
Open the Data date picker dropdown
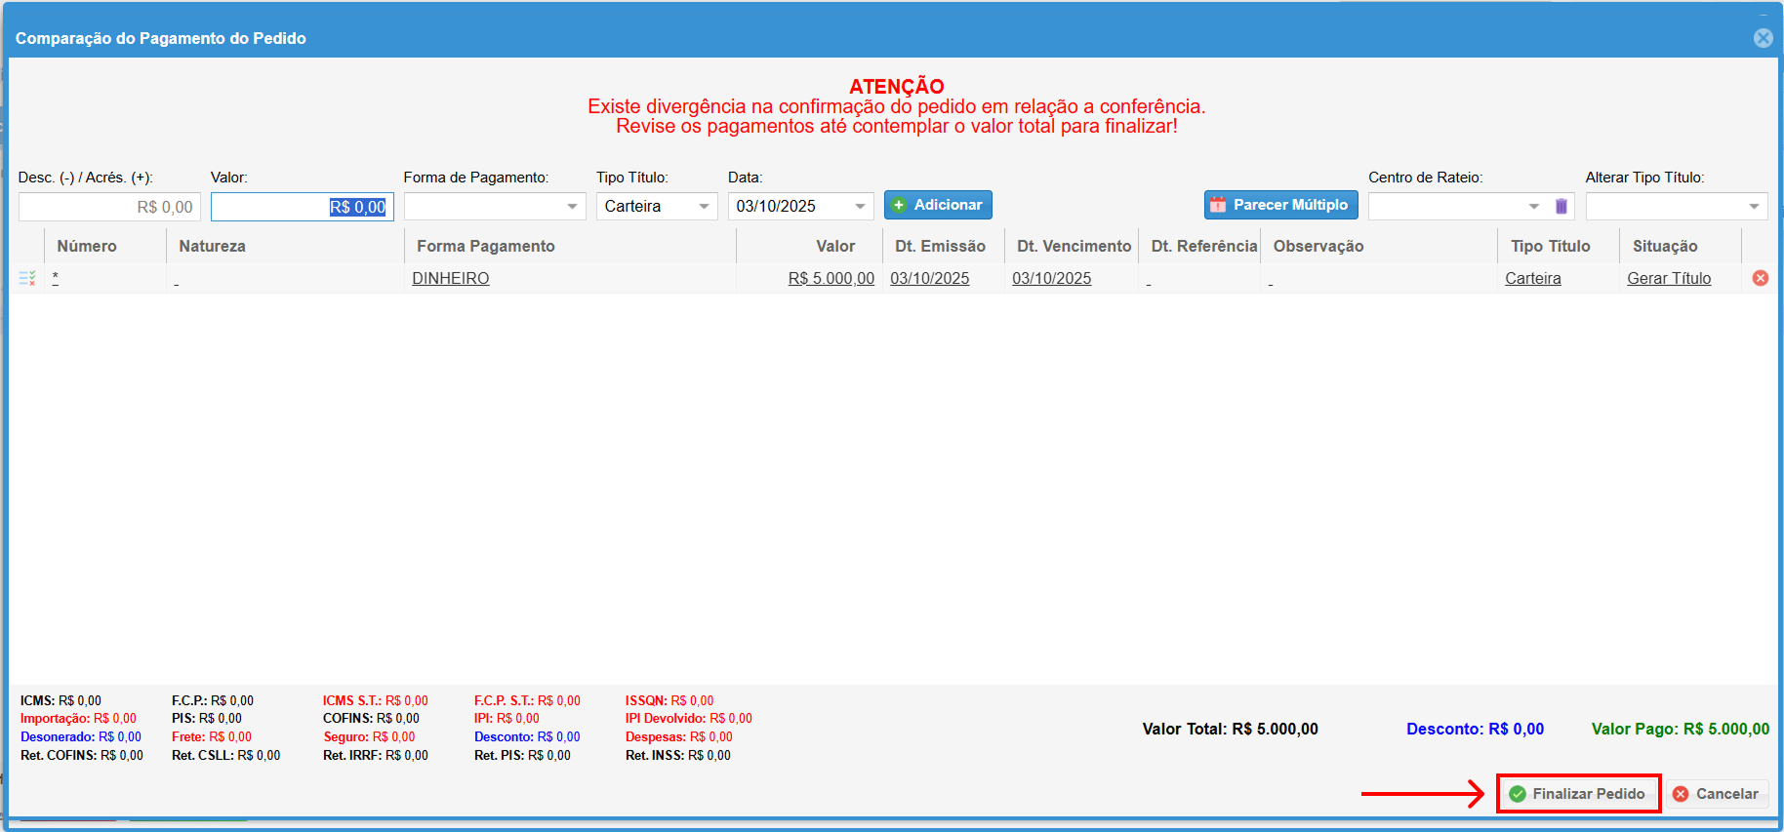(860, 206)
